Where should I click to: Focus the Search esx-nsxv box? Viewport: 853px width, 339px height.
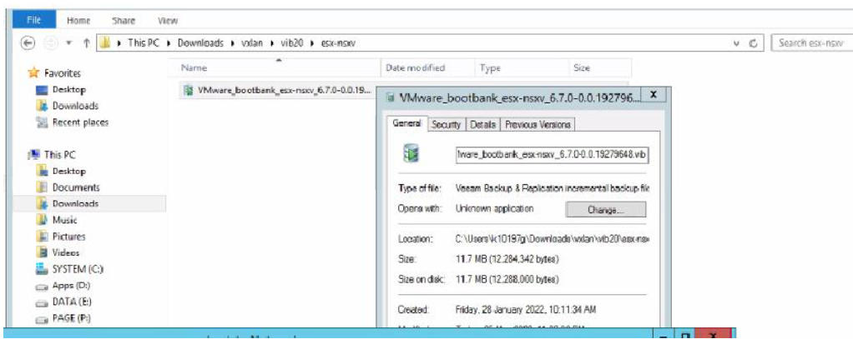[811, 43]
